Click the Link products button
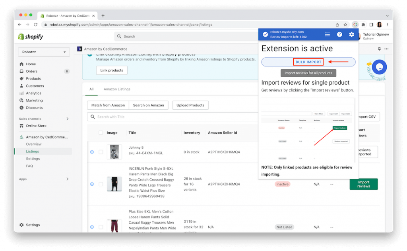The image size is (407, 251). click(x=112, y=70)
